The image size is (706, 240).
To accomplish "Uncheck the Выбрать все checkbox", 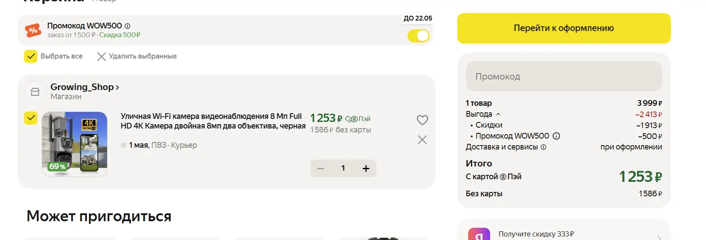I will click(31, 56).
